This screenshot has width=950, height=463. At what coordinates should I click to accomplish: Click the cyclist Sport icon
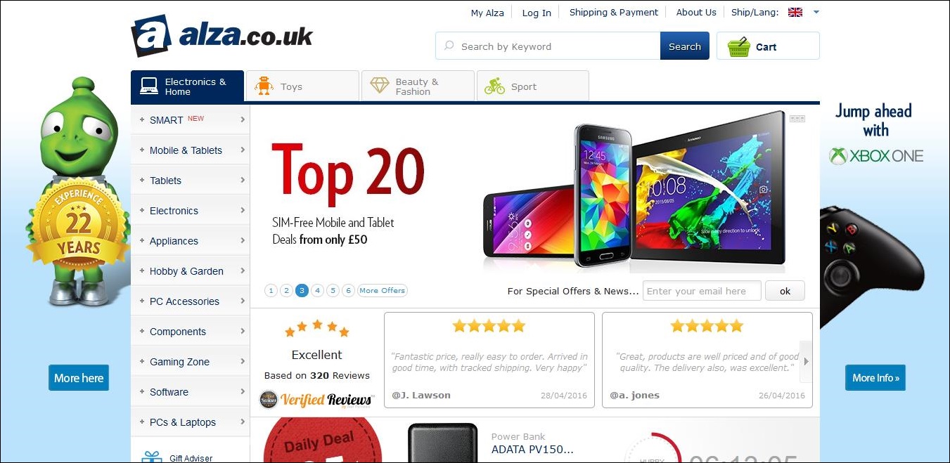494,86
